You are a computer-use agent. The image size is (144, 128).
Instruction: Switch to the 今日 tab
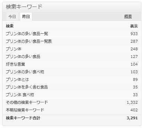[x=12, y=17]
